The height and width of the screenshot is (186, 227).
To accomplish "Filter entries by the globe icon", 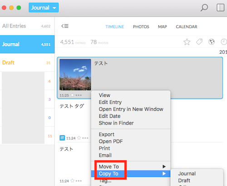I will 212,42.
